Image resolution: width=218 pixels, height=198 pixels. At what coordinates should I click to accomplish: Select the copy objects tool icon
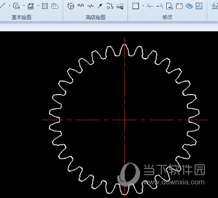[x=189, y=6]
